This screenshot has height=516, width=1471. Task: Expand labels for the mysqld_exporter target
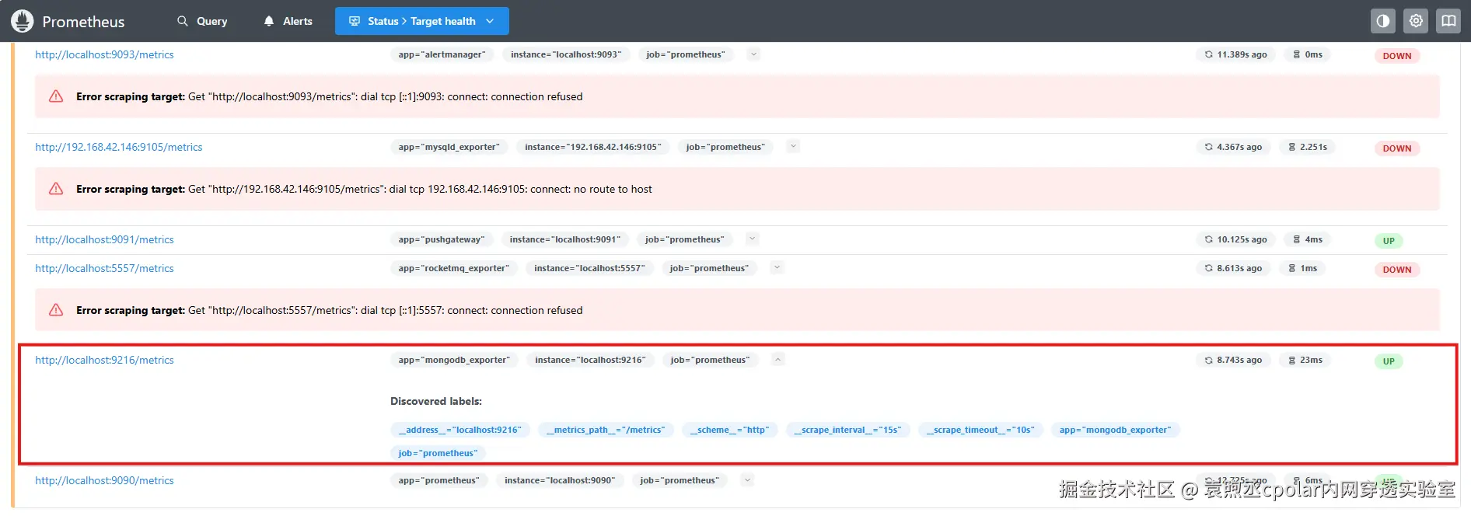(793, 146)
